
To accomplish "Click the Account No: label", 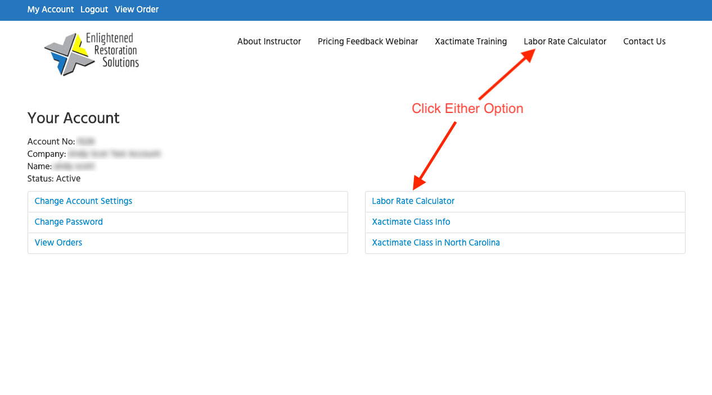I will [51, 142].
